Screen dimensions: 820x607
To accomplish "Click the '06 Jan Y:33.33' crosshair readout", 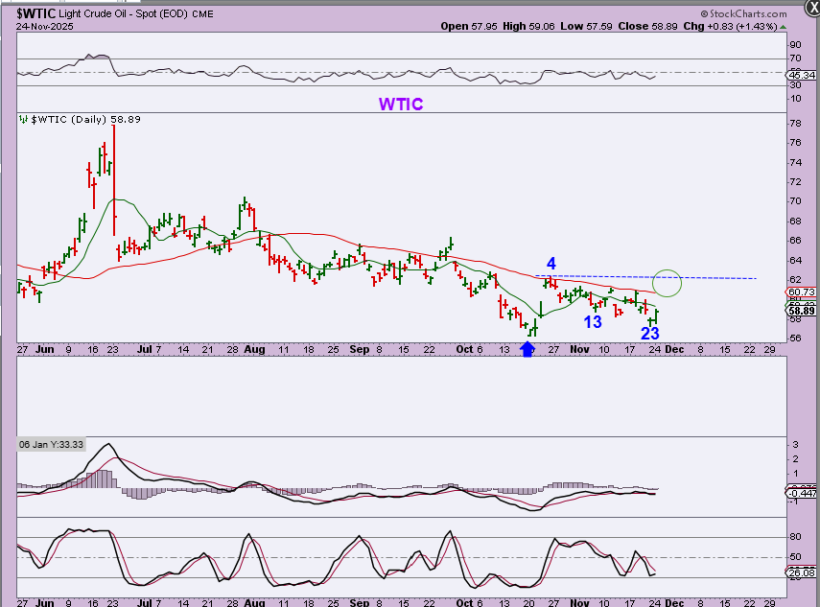I will 51,444.
